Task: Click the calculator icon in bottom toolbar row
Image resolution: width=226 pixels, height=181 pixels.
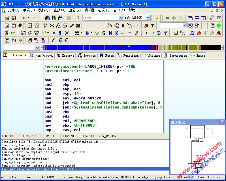Action: (7, 41)
